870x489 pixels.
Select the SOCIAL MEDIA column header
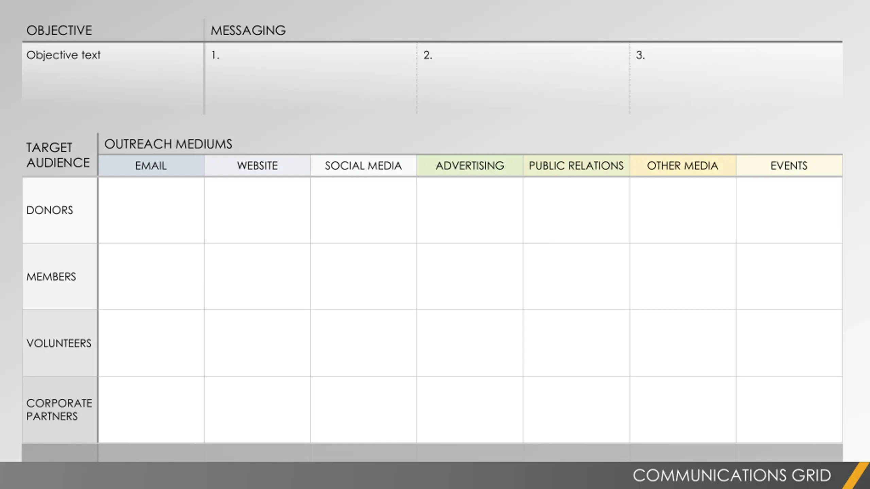pyautogui.click(x=363, y=166)
